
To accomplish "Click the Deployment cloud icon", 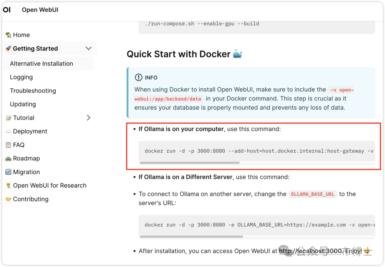I will coord(8,131).
